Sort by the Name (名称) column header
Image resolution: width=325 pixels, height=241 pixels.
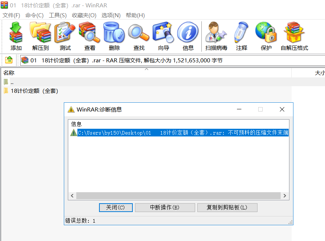[x=146, y=73]
